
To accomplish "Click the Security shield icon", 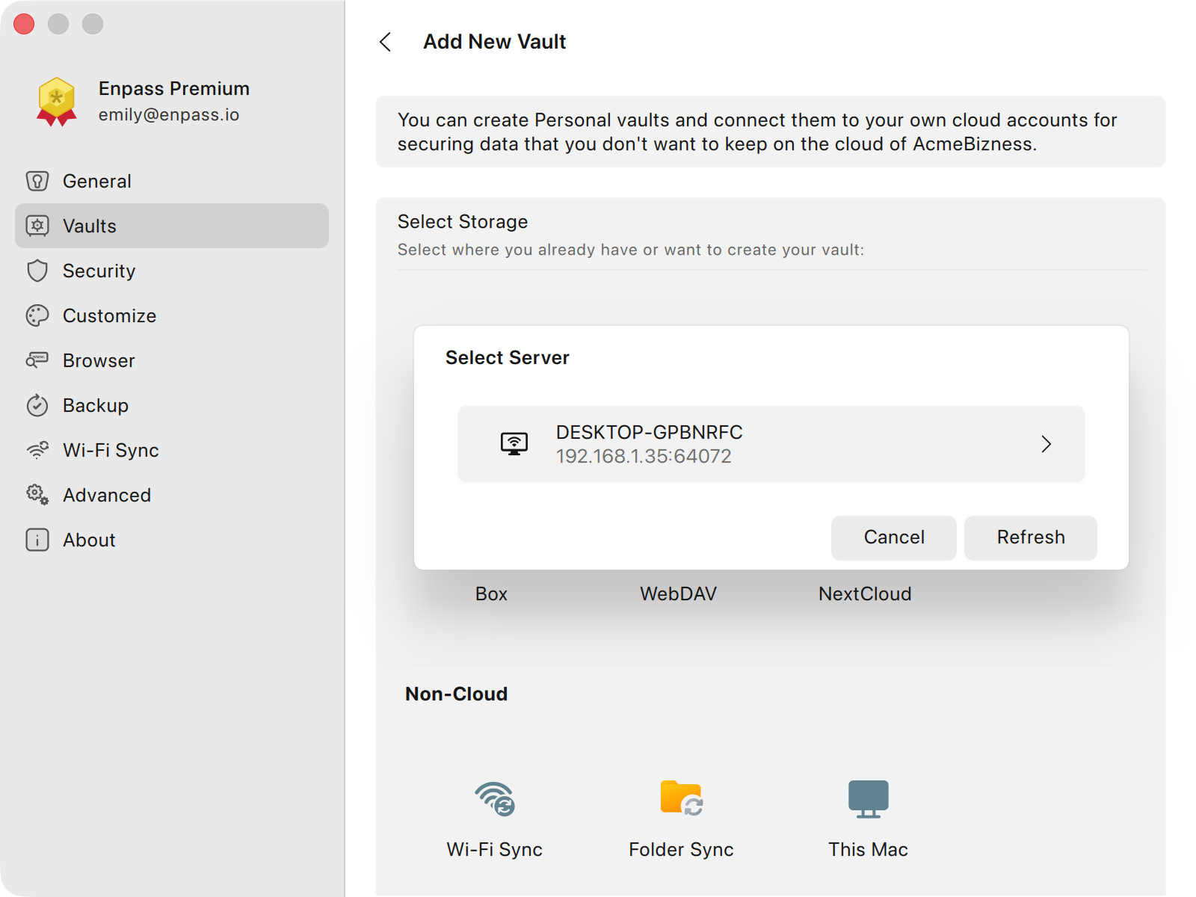I will [x=37, y=271].
